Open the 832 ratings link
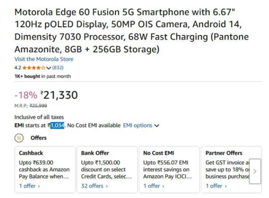 coord(58,68)
